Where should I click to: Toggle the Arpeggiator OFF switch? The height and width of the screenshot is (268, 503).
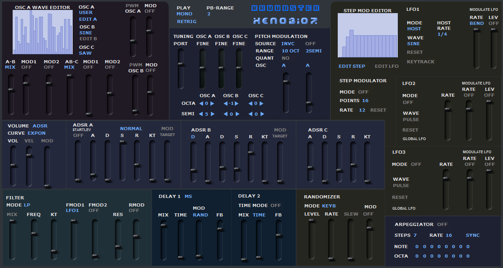[442, 225]
